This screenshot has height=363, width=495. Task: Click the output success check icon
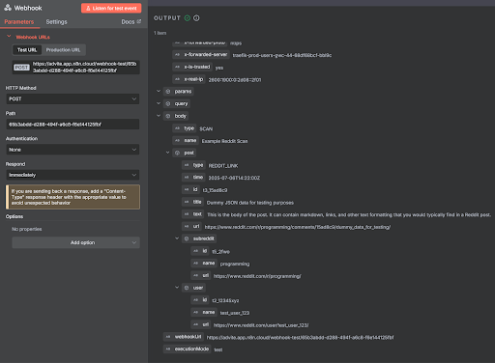click(188, 18)
